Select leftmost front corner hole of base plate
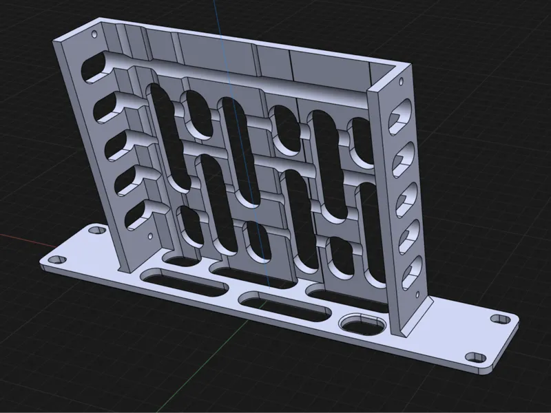 pos(57,260)
